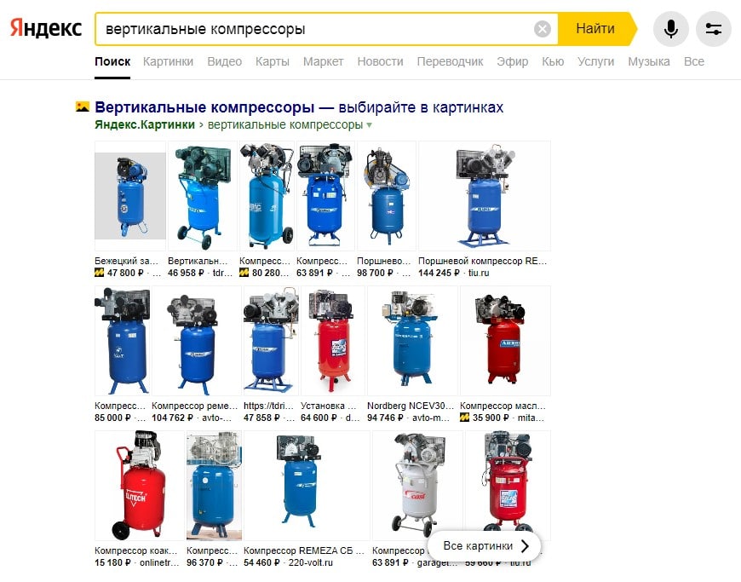Clear the search field with the X icon
Image resolution: width=741 pixels, height=582 pixels.
pyautogui.click(x=542, y=29)
